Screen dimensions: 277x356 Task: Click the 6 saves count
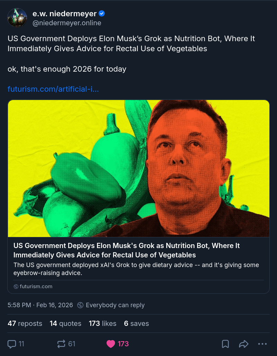pos(136,323)
